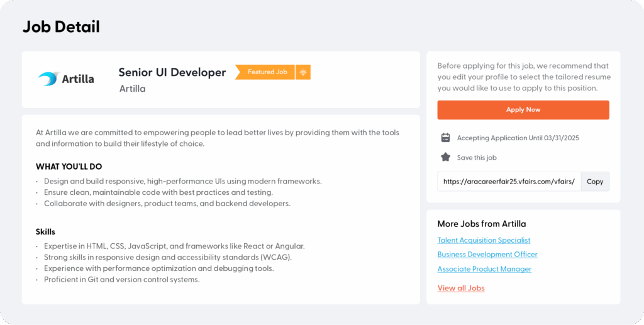Apply now for Senior UI Developer
The height and width of the screenshot is (325, 644).
pyautogui.click(x=523, y=110)
